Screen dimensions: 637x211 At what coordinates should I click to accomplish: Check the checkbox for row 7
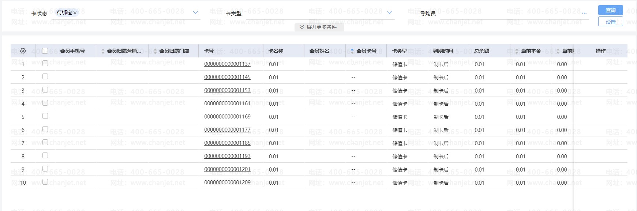click(x=45, y=142)
